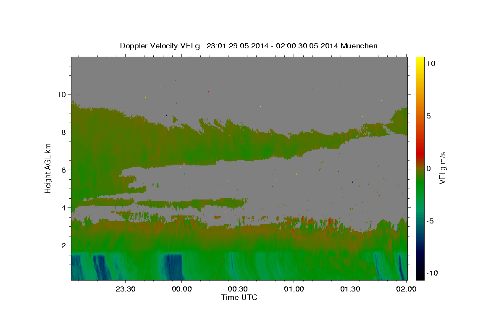Click the colorbar label -10 at bottom
The height and width of the screenshot is (336, 504).
(x=432, y=273)
